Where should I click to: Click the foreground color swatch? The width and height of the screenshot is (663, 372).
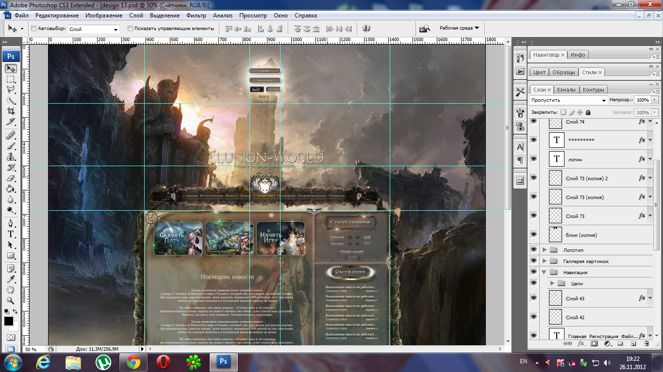[9, 321]
